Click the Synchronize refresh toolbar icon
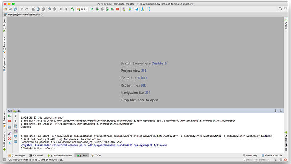The width and height of the screenshot is (291, 164). [15, 9]
